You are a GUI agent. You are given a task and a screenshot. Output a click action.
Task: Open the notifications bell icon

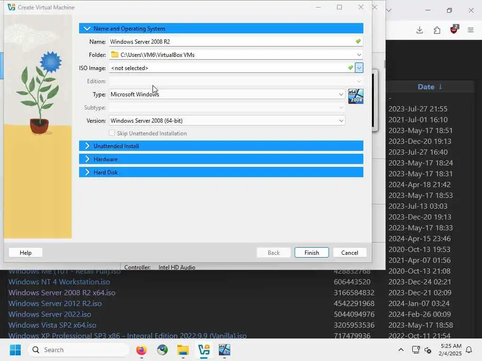point(469,350)
